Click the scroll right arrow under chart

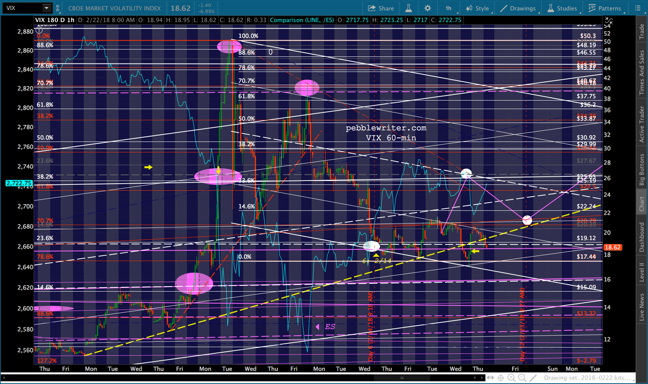click(483, 378)
